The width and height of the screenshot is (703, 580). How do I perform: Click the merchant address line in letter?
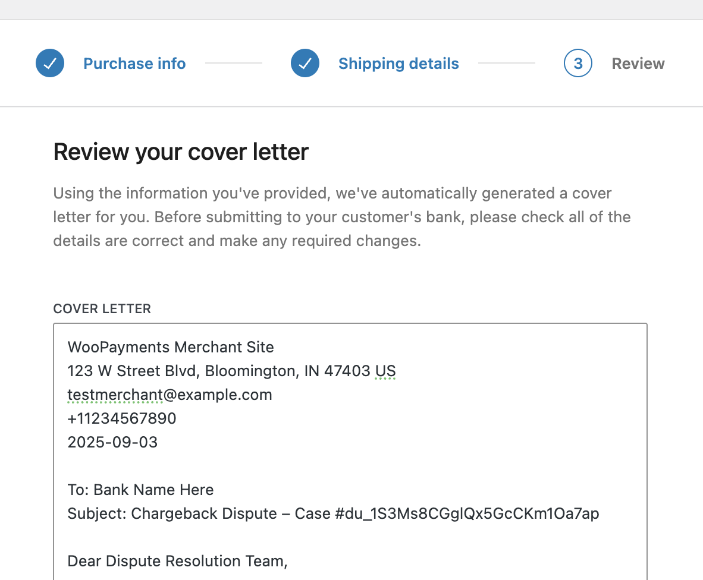tap(231, 371)
